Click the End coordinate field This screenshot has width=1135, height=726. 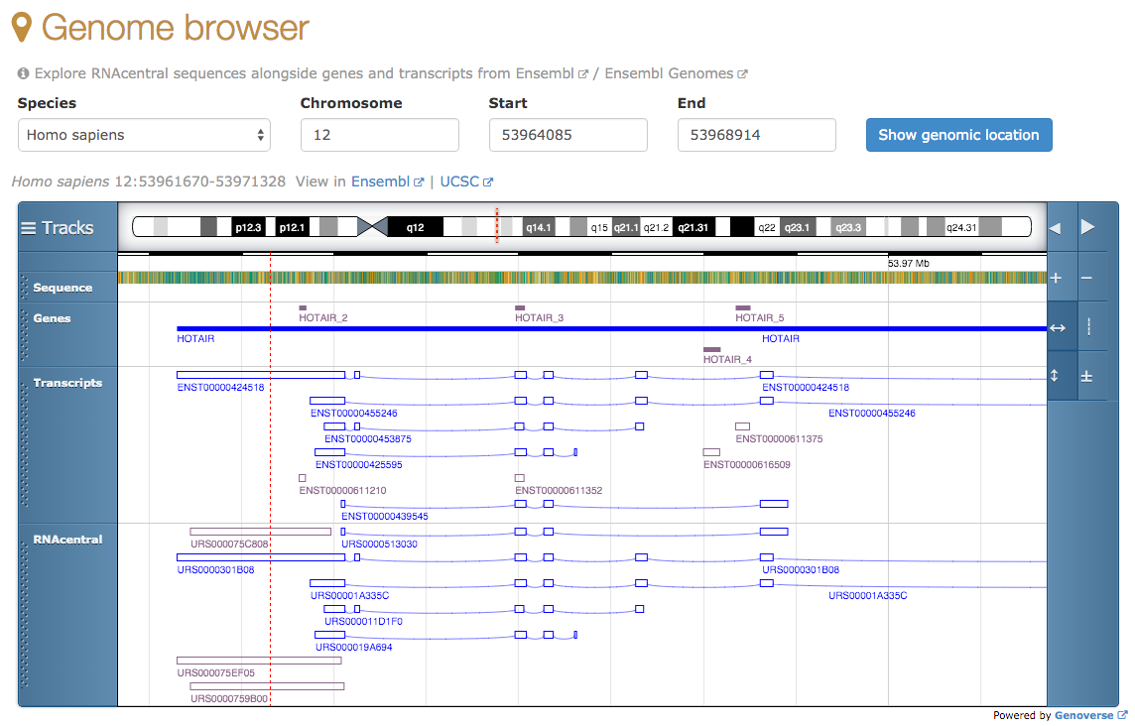(756, 135)
